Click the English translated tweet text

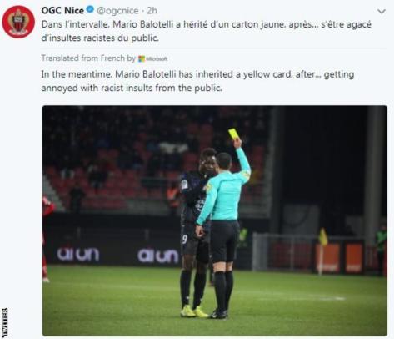(x=197, y=81)
